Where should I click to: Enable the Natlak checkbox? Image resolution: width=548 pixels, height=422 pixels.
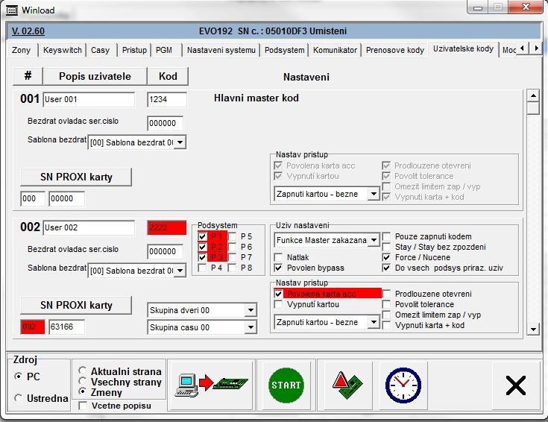pos(280,257)
